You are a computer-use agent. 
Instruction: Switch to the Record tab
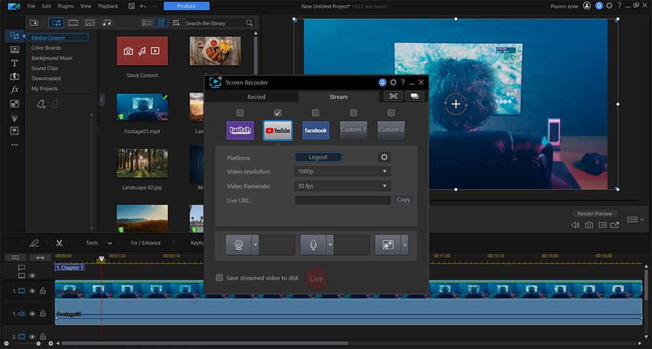click(256, 97)
